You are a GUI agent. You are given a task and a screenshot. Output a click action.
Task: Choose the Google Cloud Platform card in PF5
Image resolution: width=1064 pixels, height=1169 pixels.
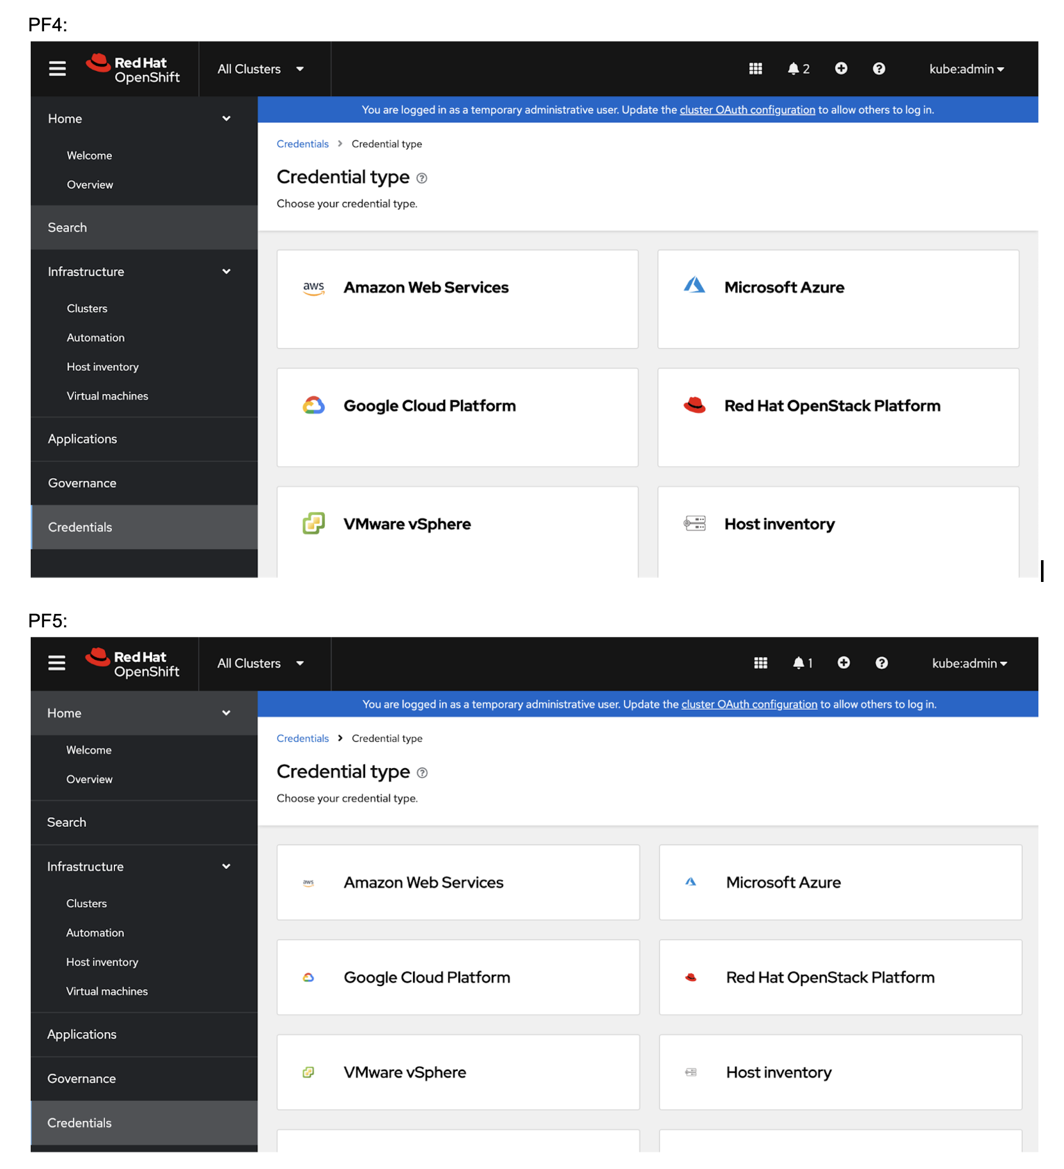458,977
